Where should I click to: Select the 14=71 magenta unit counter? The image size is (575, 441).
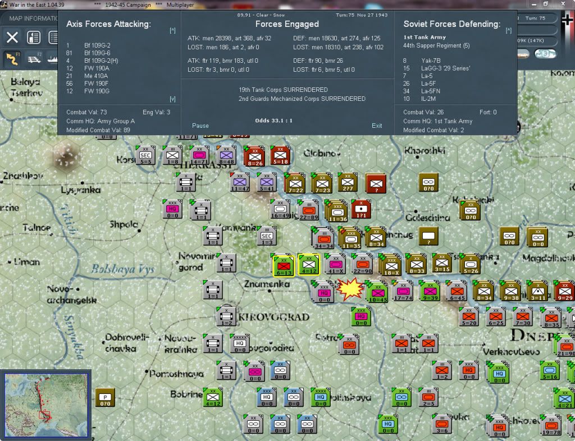199,155
